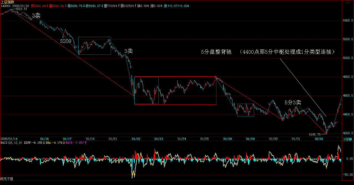Click the 战无不胜 status text at bottom left
The width and height of the screenshot is (354, 185).
pyautogui.click(x=7, y=179)
